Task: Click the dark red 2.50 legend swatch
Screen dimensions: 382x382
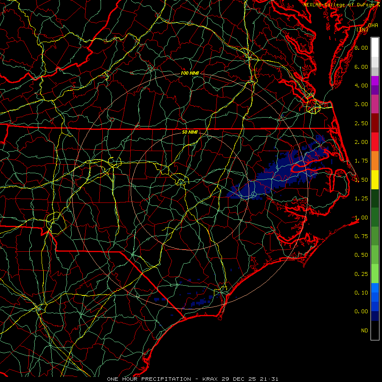Action: coord(375,123)
